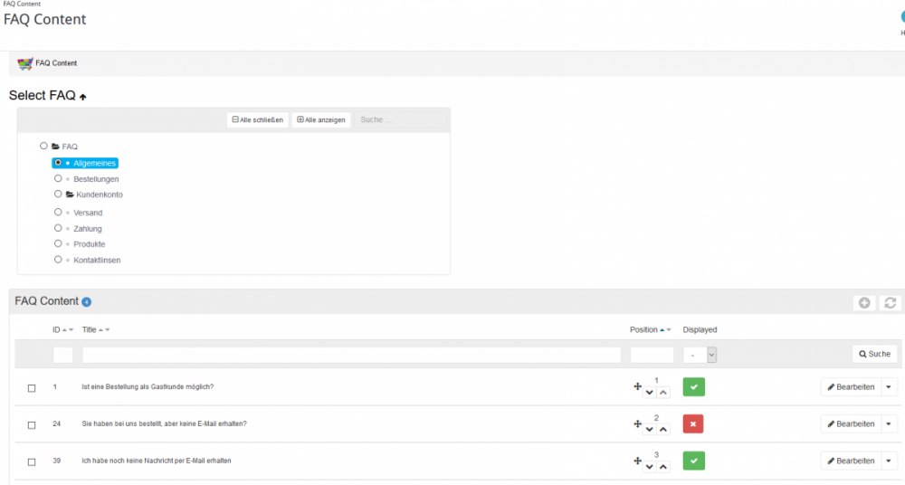The image size is (905, 485).
Task: Click the Alle anzeigen button
Action: click(321, 119)
